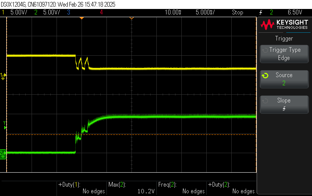Select the Max(2) 10.2V measurement
This screenshot has width=312, height=196.
point(131,188)
